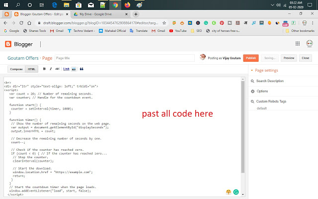
Task: Reload the current page
Action: 21,23
